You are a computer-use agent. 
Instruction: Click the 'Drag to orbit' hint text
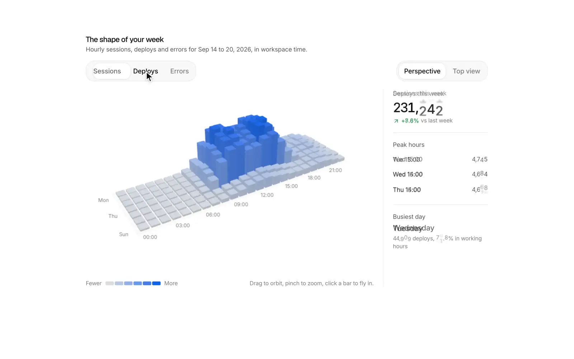(311, 283)
